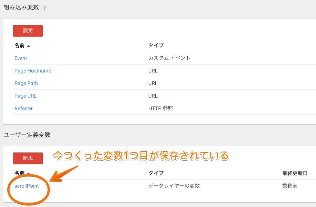
Task: Click the データレイヤーの変数 type cell
Action: 174,186
